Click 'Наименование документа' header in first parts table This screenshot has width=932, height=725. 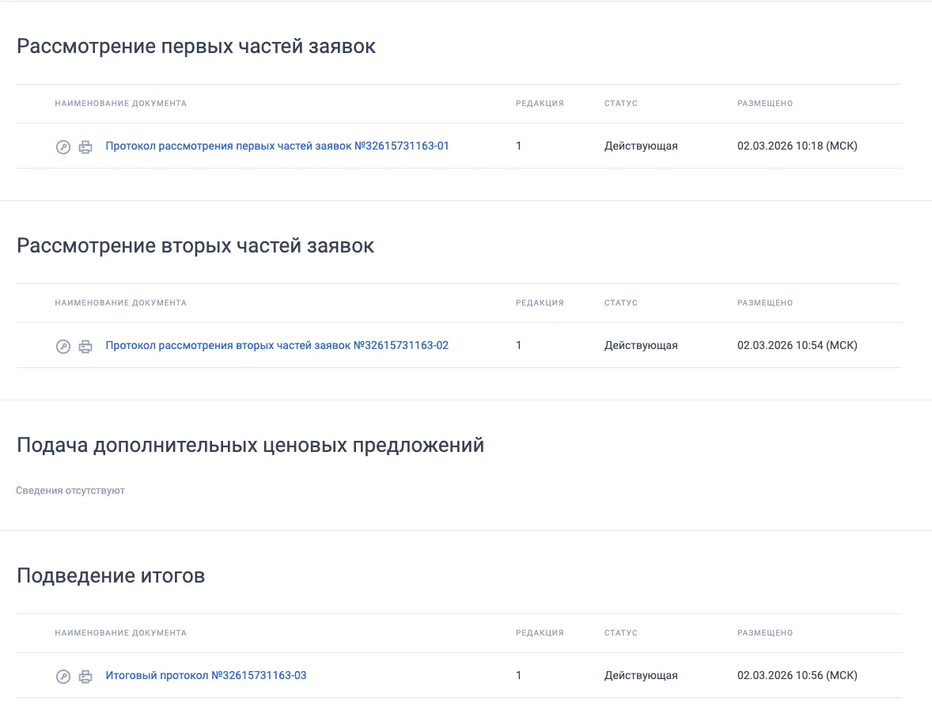(x=120, y=104)
